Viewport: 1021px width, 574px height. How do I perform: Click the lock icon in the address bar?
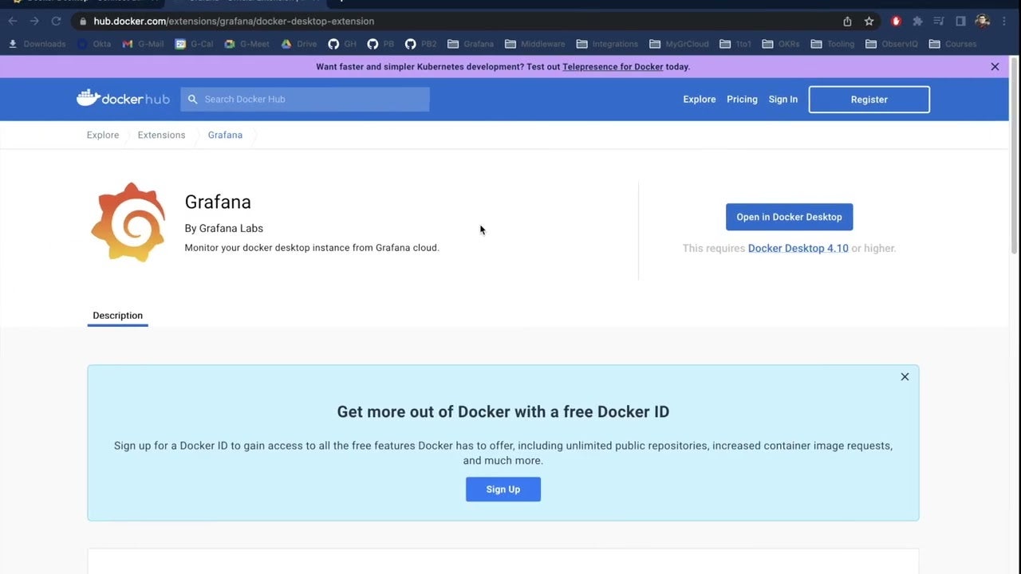click(83, 22)
